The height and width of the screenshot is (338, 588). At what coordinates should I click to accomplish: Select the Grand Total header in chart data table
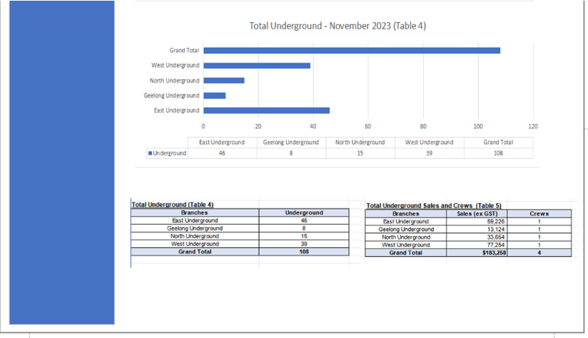coord(497,142)
